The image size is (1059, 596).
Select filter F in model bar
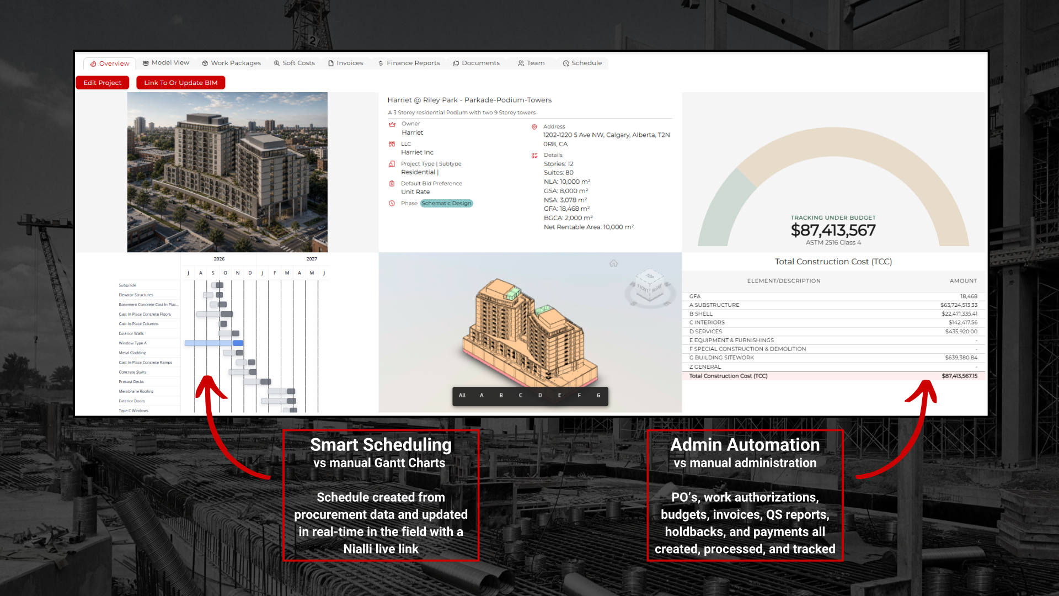579,396
